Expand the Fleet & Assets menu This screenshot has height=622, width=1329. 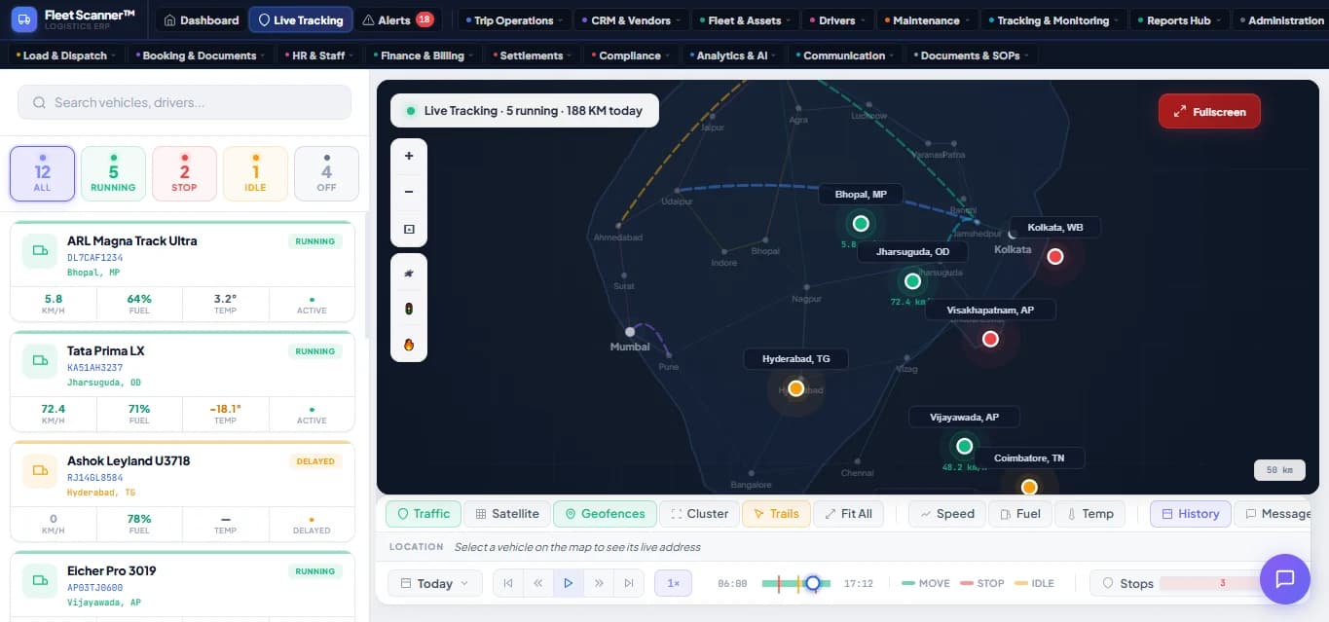[745, 20]
